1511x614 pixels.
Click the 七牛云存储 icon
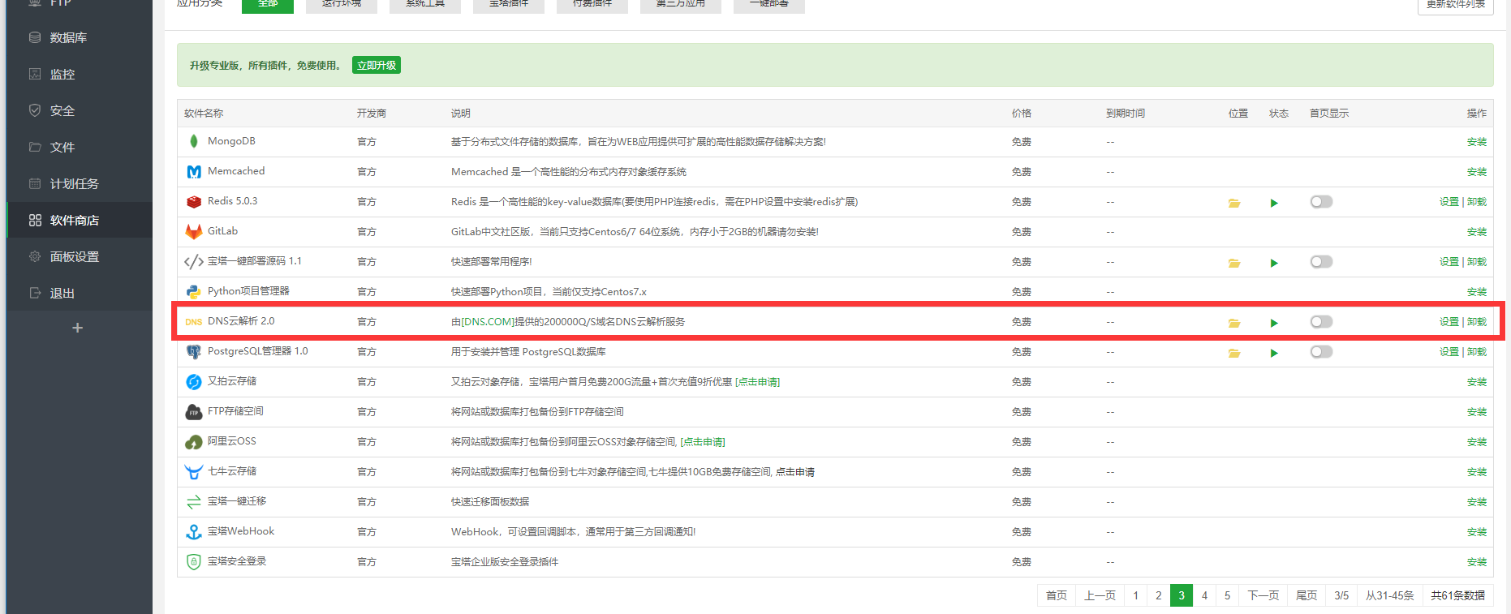point(193,471)
